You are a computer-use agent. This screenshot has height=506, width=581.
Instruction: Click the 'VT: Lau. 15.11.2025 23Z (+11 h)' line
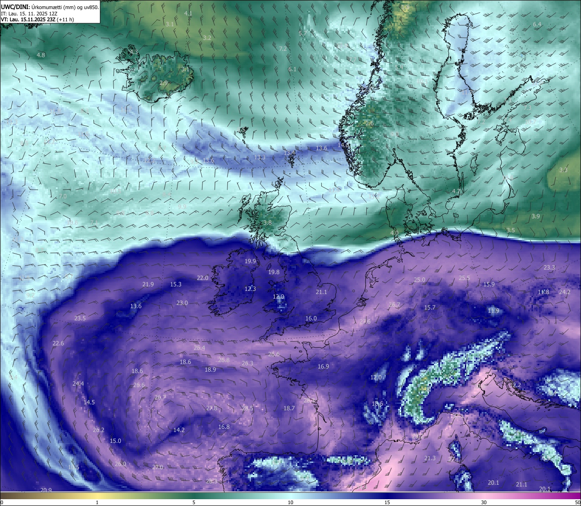tap(37, 20)
